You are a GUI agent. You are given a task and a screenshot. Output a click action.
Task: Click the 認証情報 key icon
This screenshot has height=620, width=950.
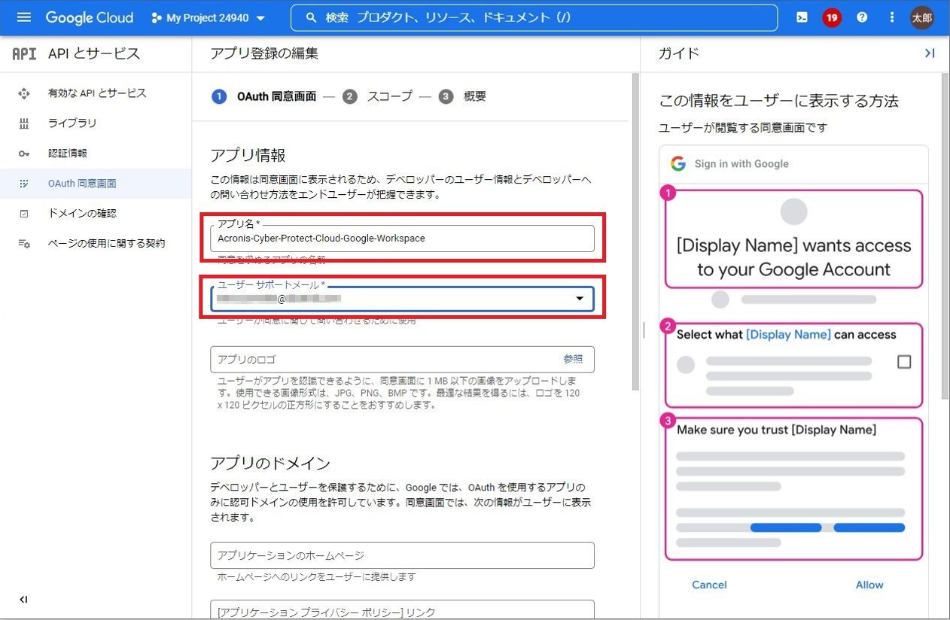point(24,153)
